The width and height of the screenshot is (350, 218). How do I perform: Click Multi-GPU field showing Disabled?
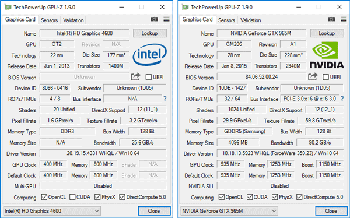(103, 186)
